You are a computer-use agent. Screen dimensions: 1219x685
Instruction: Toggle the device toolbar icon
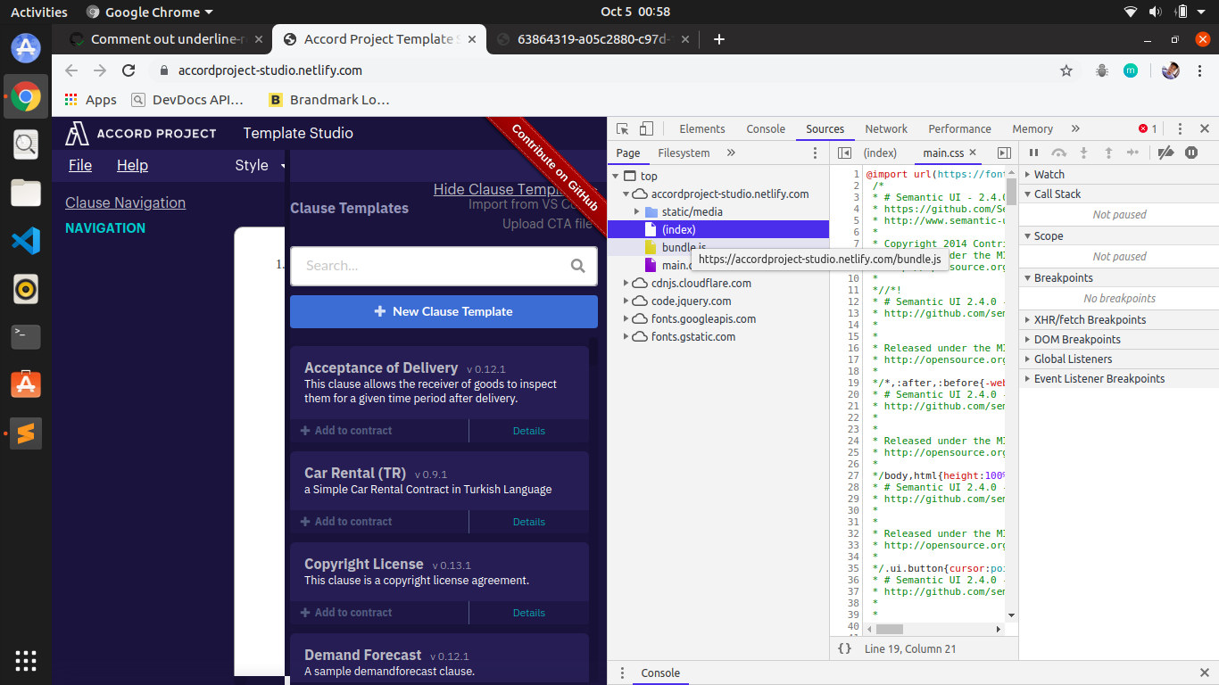click(x=646, y=128)
